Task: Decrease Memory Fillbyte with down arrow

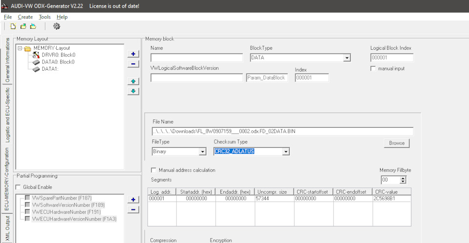Action: (x=403, y=182)
